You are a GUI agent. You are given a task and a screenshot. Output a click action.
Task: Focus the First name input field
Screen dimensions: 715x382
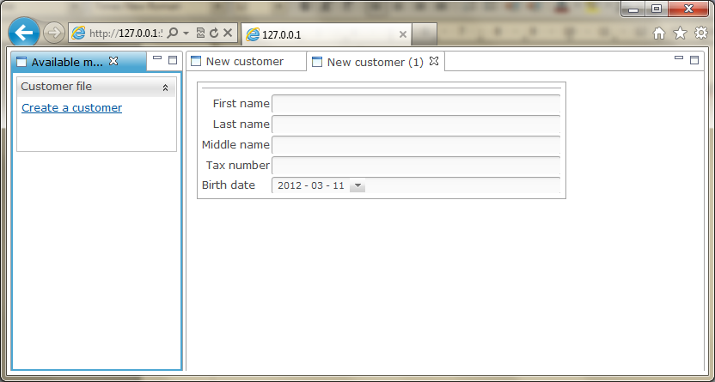click(x=416, y=103)
